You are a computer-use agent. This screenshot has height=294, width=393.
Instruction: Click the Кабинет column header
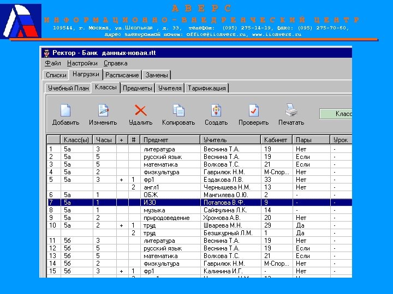tap(276, 140)
